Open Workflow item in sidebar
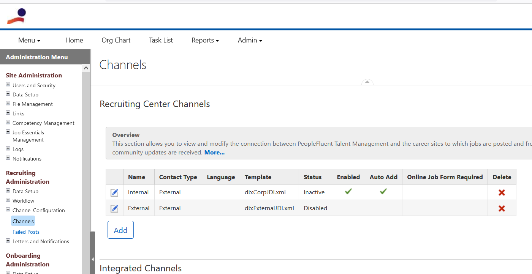The height and width of the screenshot is (274, 532). pyautogui.click(x=23, y=201)
